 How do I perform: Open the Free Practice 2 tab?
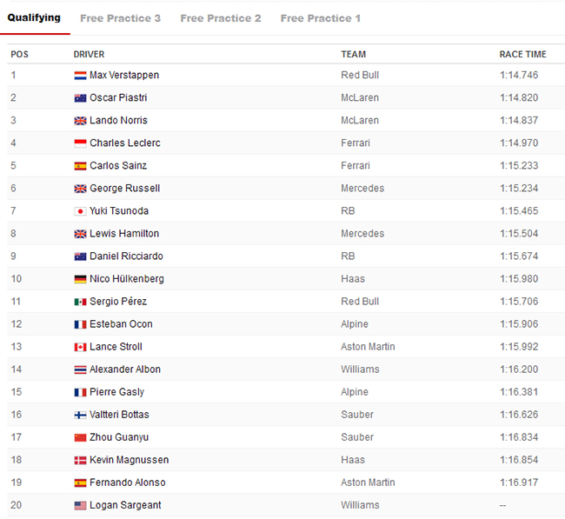click(x=221, y=18)
